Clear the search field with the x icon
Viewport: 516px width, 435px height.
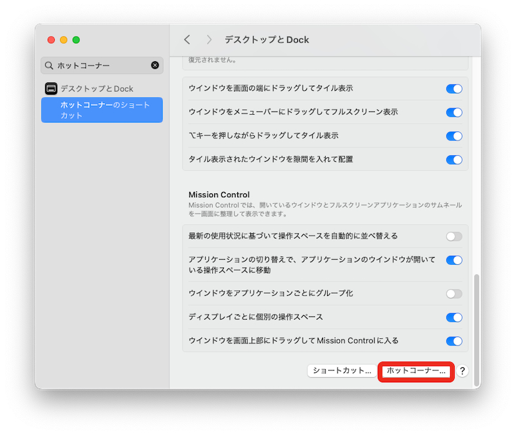pyautogui.click(x=155, y=65)
